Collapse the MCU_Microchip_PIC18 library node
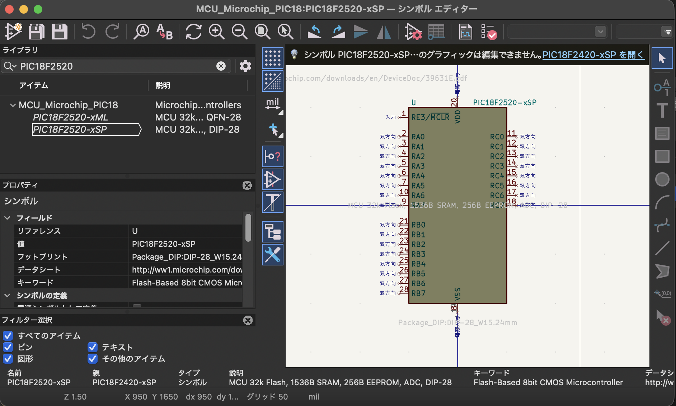Image resolution: width=676 pixels, height=406 pixels. [13, 105]
